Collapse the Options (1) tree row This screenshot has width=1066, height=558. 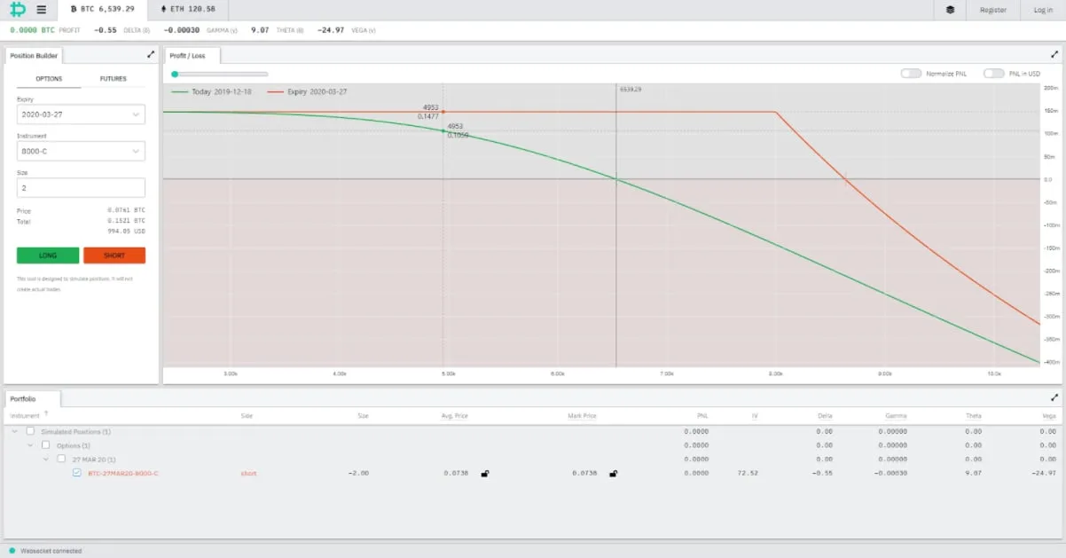pyautogui.click(x=30, y=445)
